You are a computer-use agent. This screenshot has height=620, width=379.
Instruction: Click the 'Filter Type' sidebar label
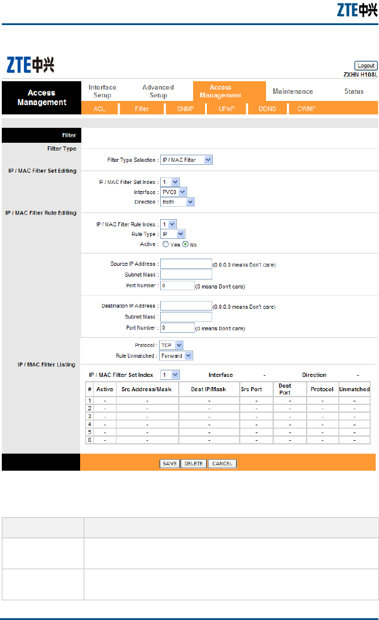click(x=62, y=149)
